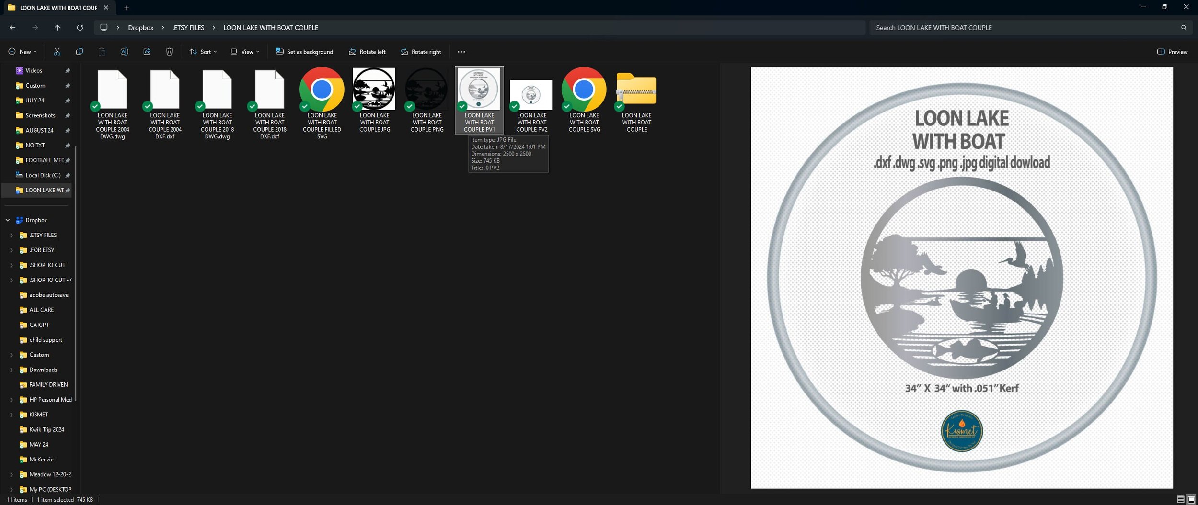Screen dimensions: 1198x505
Task: Click the large preview image of Loon Lake
Action: [x=962, y=278]
